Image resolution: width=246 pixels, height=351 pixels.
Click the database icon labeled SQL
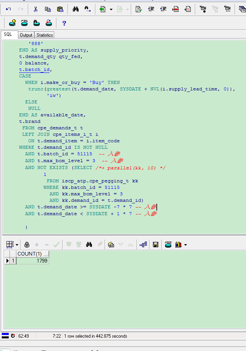[24, 23]
